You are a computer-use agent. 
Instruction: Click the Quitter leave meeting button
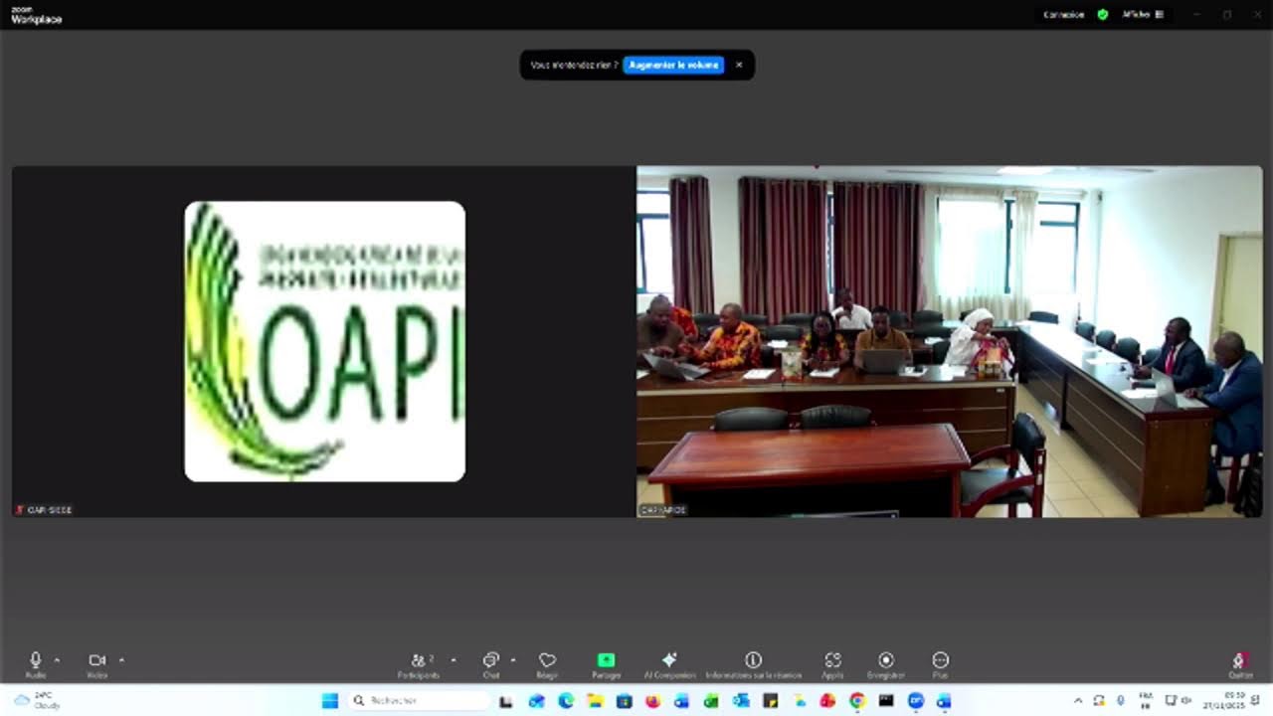click(1239, 665)
